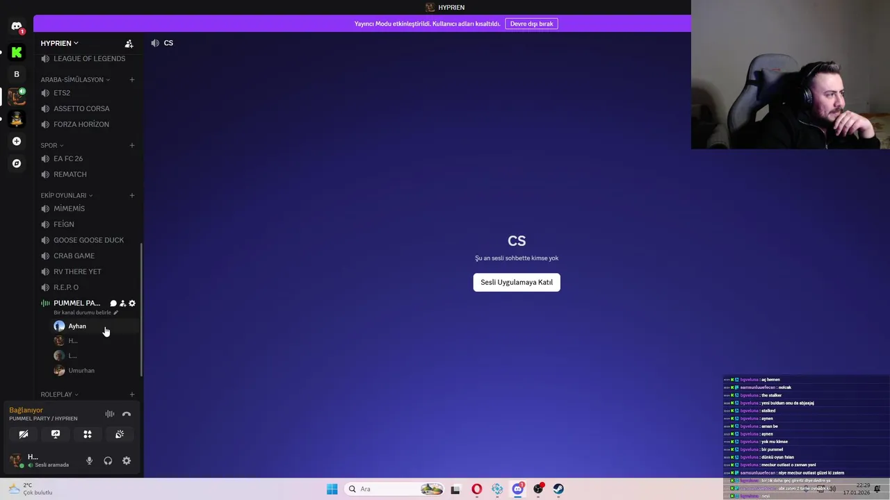Add channel to ARABA-SİMÜLASYON category
The width and height of the screenshot is (890, 500).
132,79
